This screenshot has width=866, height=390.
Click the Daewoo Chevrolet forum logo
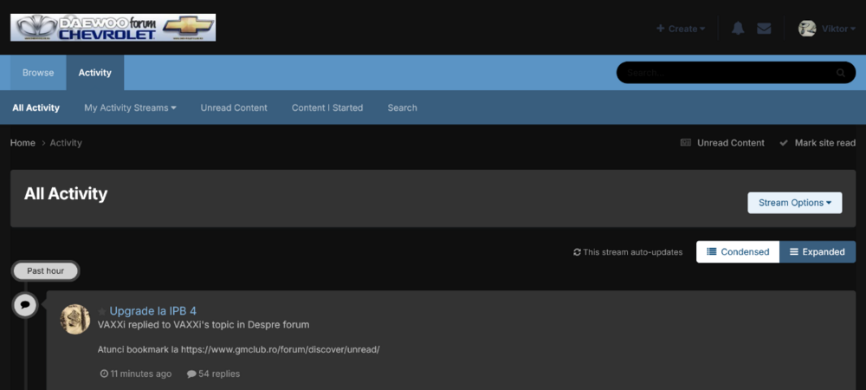[113, 28]
